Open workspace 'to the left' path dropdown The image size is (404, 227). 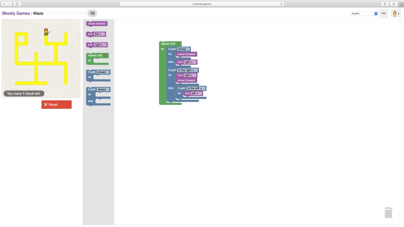[x=196, y=88]
